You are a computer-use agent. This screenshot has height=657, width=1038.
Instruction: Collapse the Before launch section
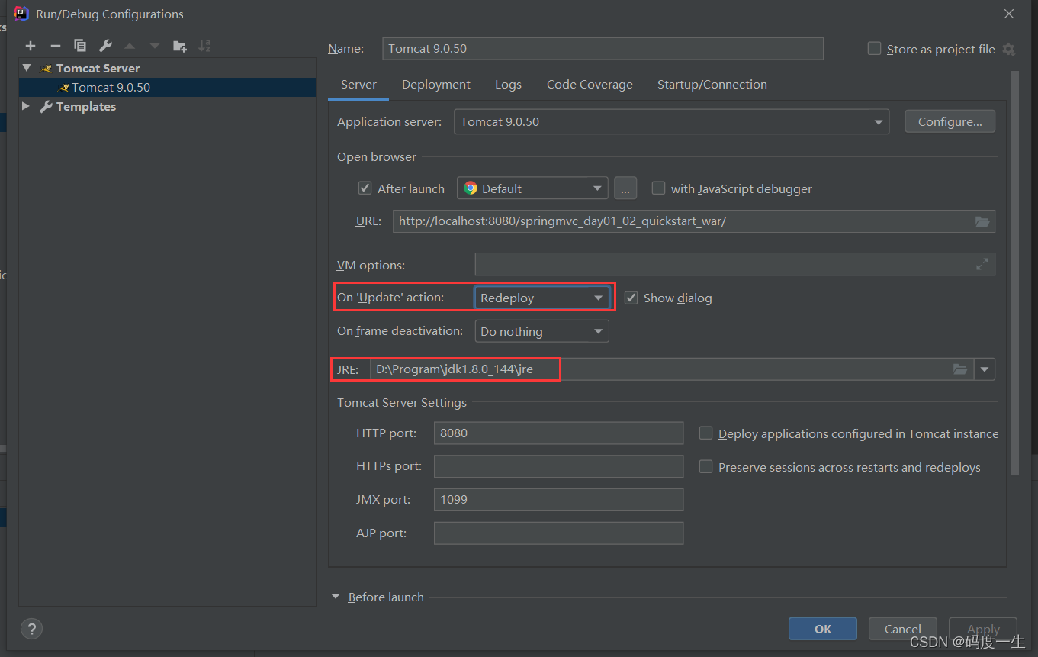(336, 597)
